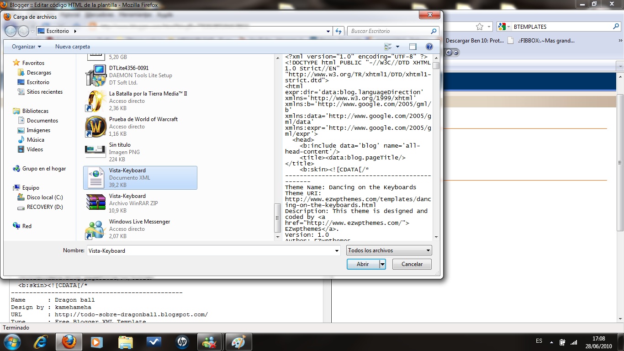Open Paint from taskbar
The height and width of the screenshot is (351, 624).
[x=238, y=342]
